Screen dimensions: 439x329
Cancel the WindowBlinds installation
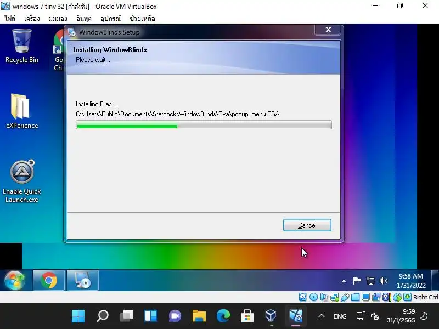(307, 225)
